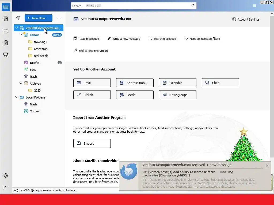Image resolution: width=274 pixels, height=205 pixels.
Task: Select the frowning4 folder
Action: 39,42
